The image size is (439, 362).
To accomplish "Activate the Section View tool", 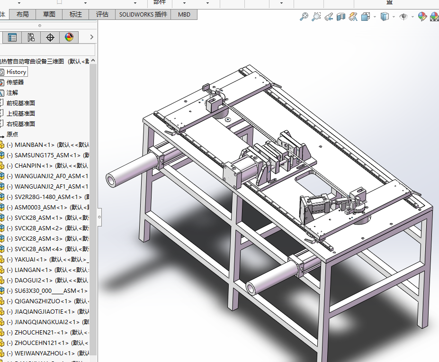I will (x=341, y=17).
